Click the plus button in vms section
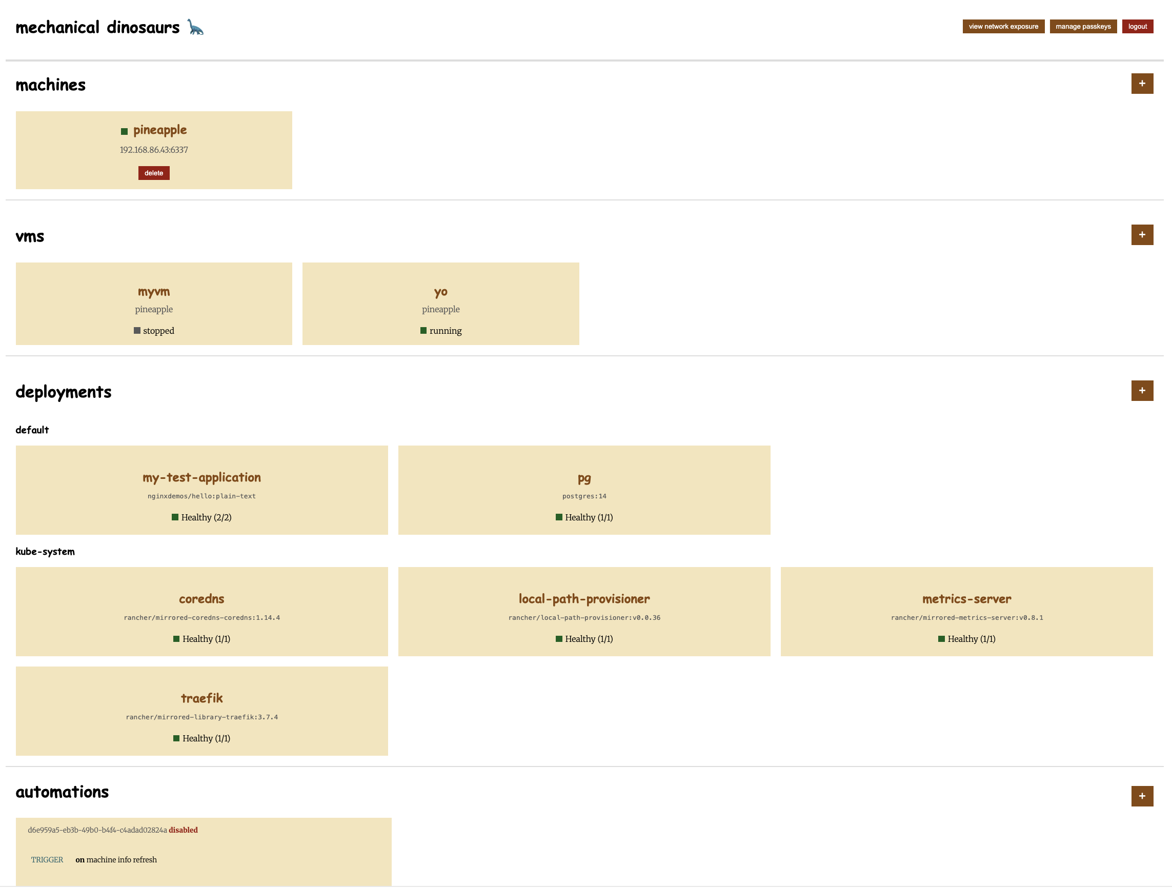 coord(1142,235)
